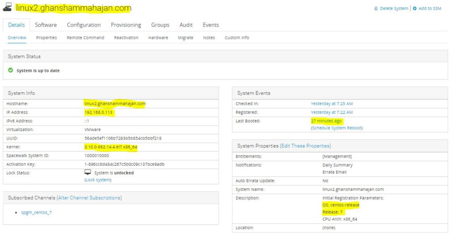Click the Location value (none)

[329, 228]
